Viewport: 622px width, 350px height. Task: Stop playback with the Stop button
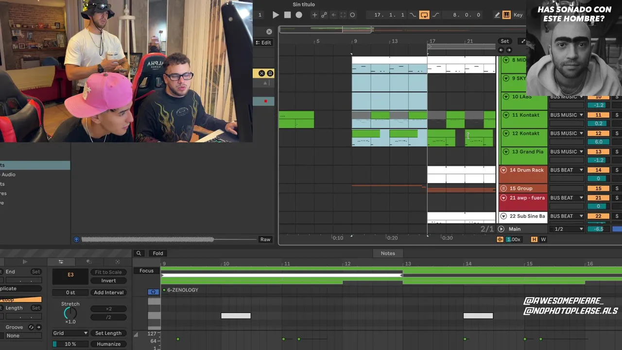pos(287,15)
